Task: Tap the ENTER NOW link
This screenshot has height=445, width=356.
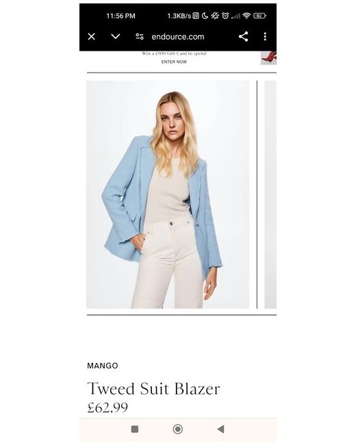Action: (x=174, y=62)
